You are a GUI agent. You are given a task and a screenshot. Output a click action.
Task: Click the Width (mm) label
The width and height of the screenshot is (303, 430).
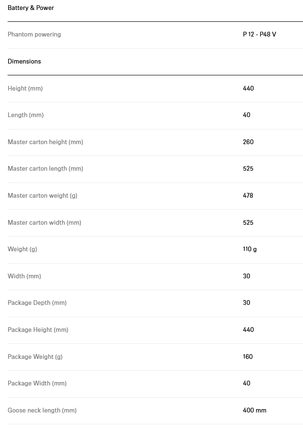[25, 276]
